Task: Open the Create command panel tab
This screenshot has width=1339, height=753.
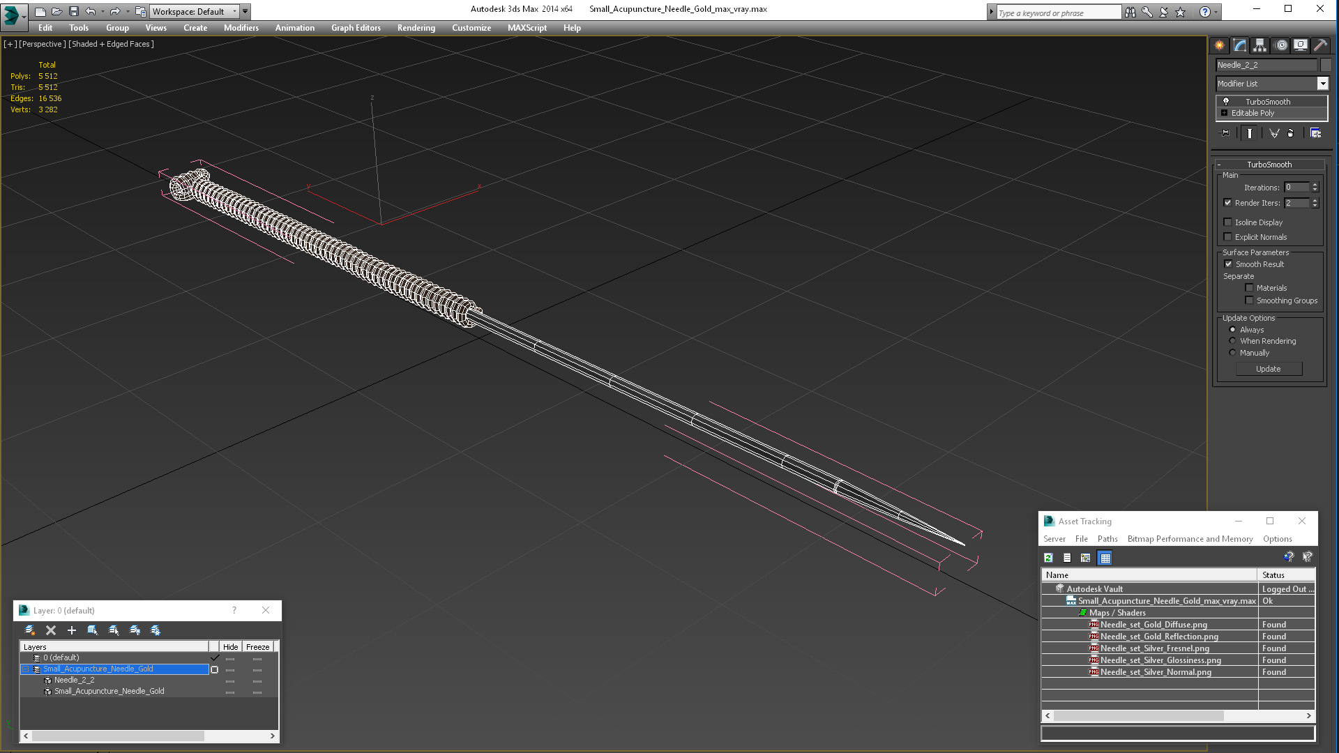Action: coord(1219,45)
